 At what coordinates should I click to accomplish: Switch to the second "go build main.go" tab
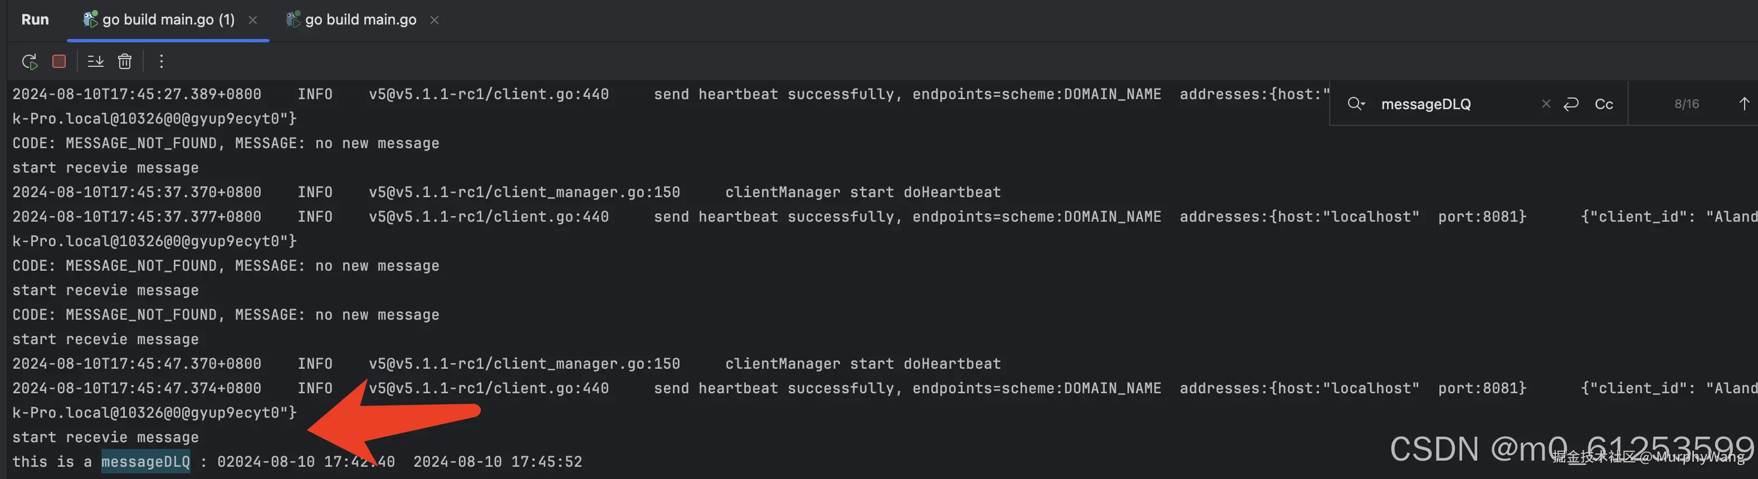click(x=360, y=20)
